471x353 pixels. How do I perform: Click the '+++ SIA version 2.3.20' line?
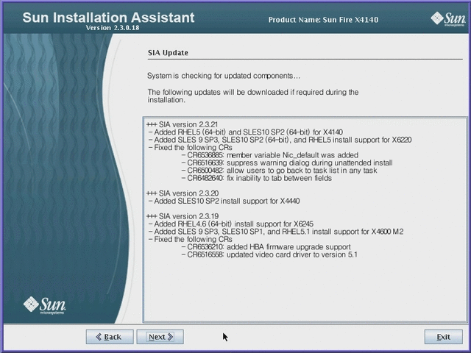coord(183,193)
